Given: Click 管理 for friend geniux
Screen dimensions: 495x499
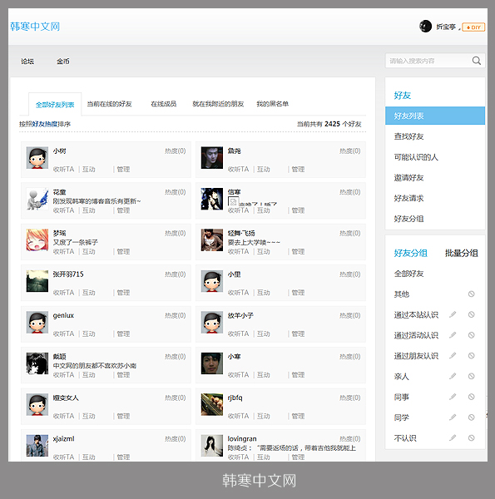Looking at the screenshot, I should coord(123,333).
